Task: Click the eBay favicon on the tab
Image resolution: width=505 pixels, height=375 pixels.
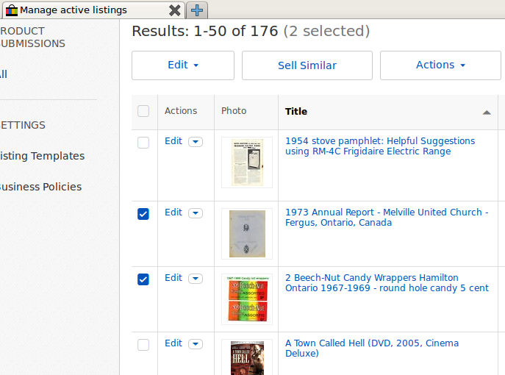Action: [11, 10]
